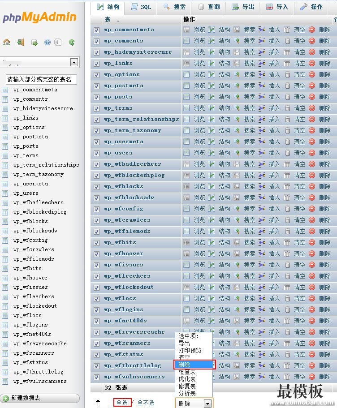
Task: Choose 导出 in the dropdown list
Action: tap(194, 343)
